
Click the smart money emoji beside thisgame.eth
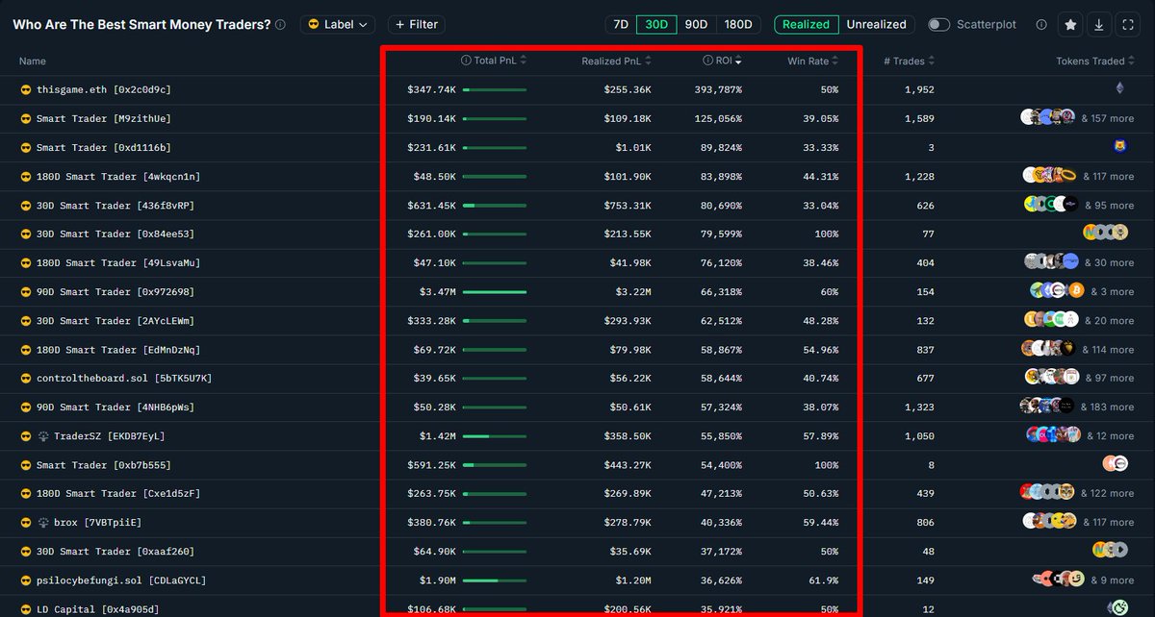[26, 89]
